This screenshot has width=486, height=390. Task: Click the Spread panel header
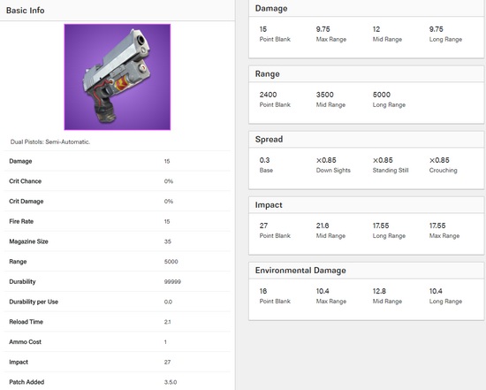pos(269,140)
